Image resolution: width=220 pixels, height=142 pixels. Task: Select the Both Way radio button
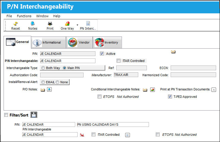click(x=43, y=68)
